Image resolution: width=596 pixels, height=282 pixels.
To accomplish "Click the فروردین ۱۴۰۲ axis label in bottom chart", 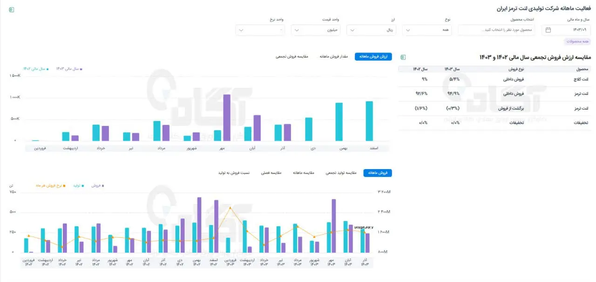I will coord(29,262).
